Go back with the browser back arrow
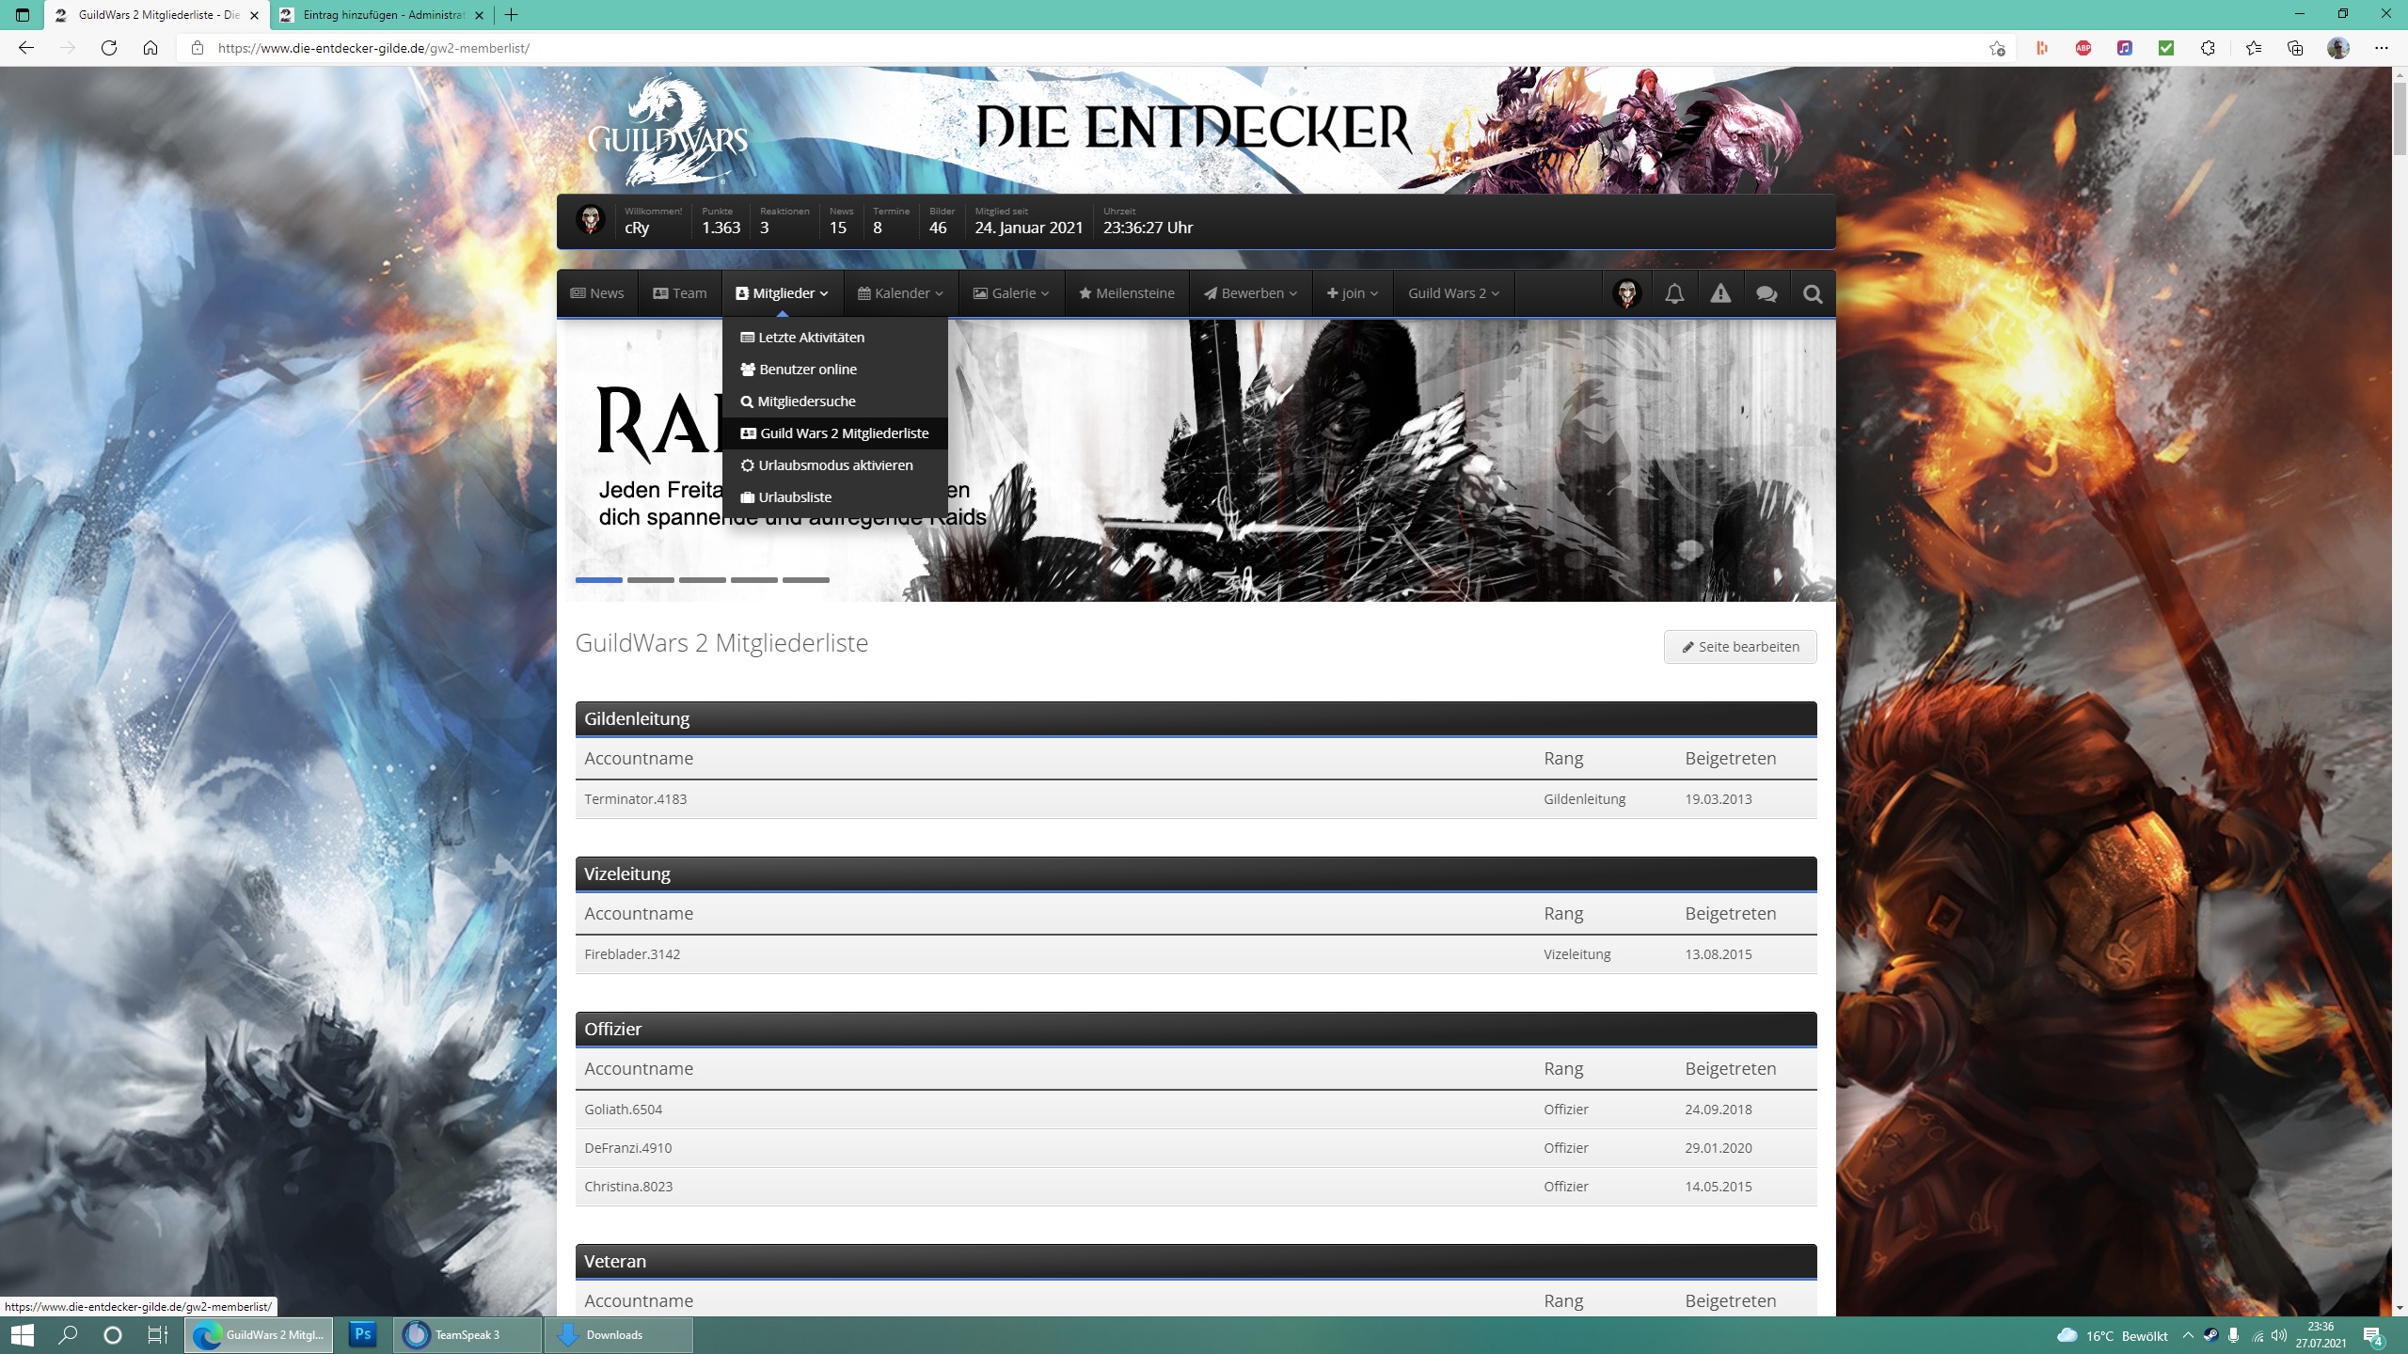This screenshot has width=2408, height=1354. coord(26,48)
